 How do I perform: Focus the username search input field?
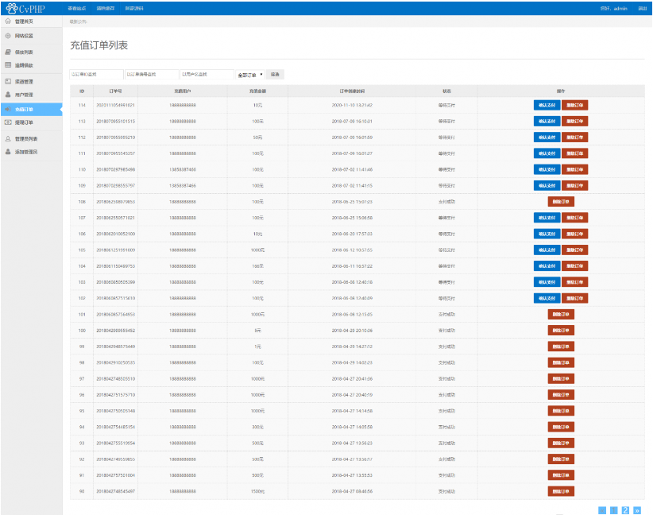click(x=206, y=75)
